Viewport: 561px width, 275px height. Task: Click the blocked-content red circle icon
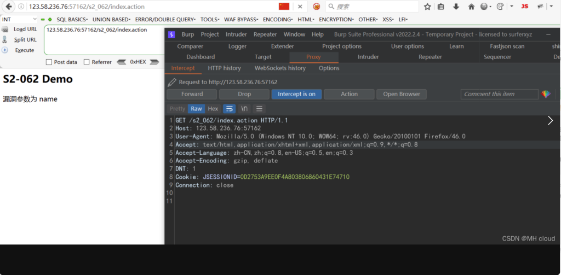pos(316,7)
